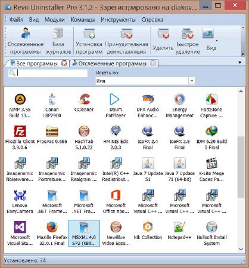
Task: Click scrollbar up arrow in program list
Action: pyautogui.click(x=241, y=92)
